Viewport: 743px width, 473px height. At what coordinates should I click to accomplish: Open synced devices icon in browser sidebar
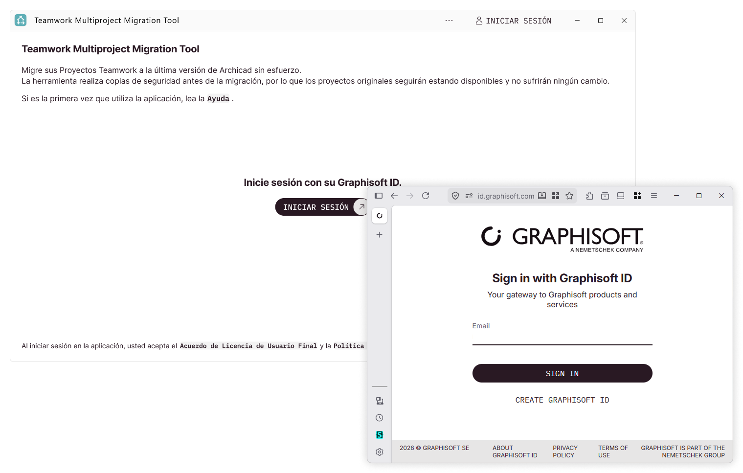[380, 401]
